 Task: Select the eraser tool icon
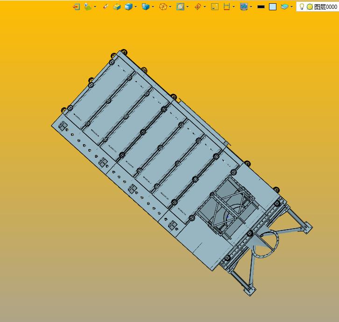click(x=106, y=7)
